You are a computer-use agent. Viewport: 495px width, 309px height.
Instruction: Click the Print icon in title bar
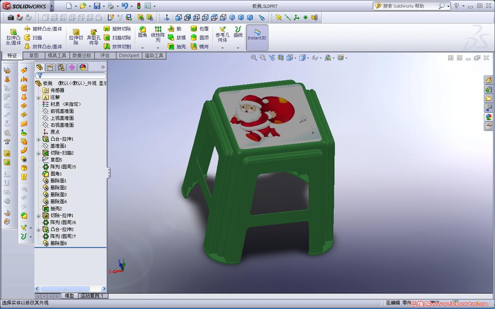pos(111,6)
